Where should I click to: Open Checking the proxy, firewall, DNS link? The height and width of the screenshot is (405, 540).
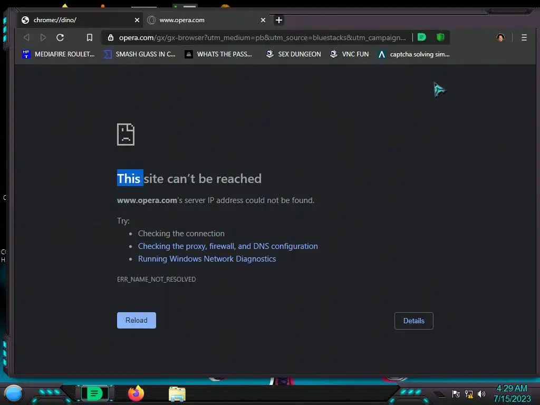tap(228, 246)
